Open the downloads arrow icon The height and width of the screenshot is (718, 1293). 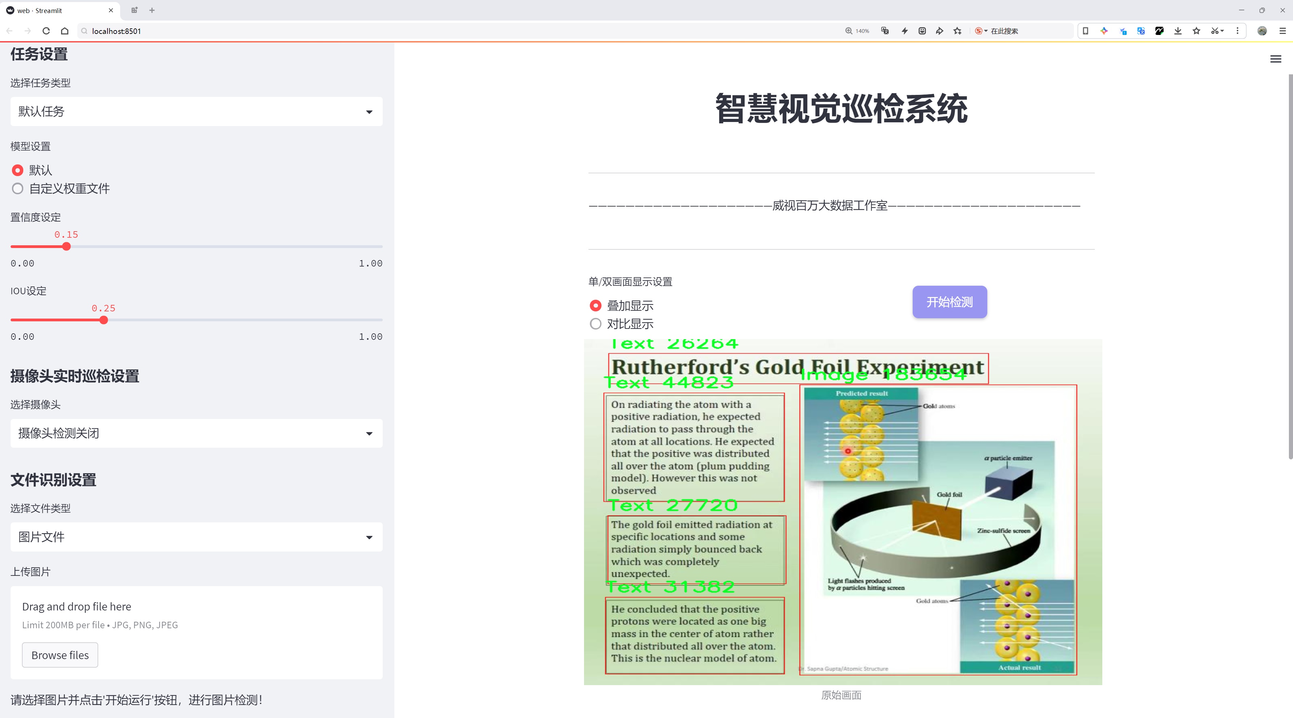click(1178, 30)
